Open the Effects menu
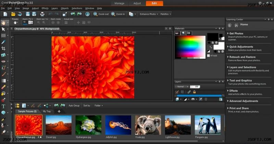This screenshot has width=274, height=144. (45, 8)
